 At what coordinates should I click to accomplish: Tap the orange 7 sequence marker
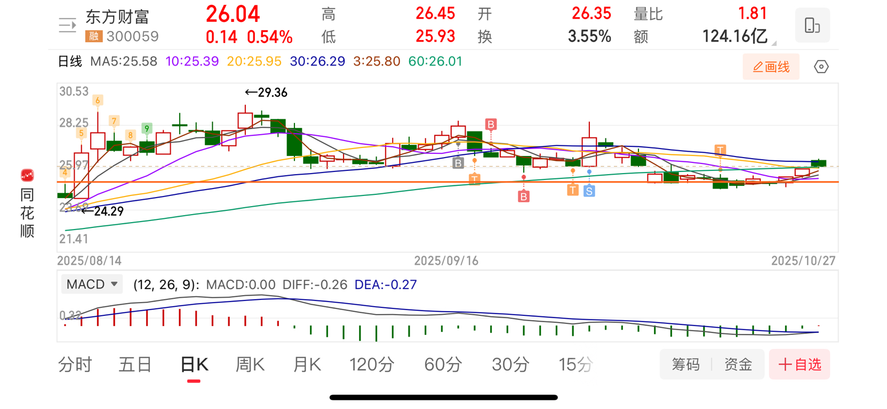coord(114,121)
